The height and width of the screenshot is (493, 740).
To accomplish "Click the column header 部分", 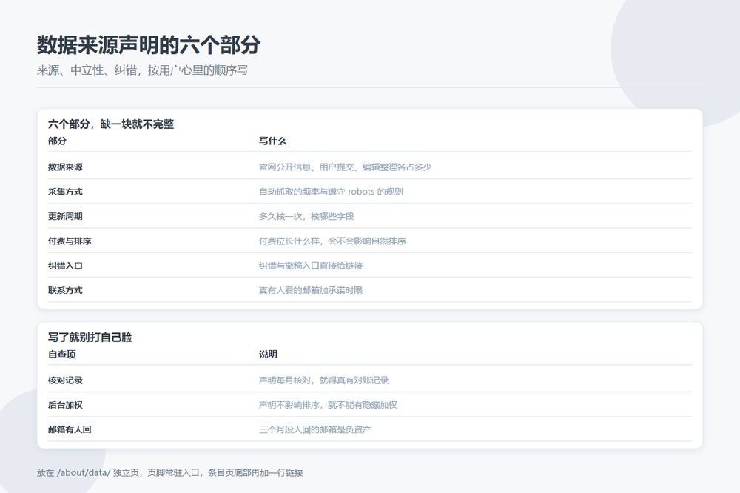I will (57, 141).
